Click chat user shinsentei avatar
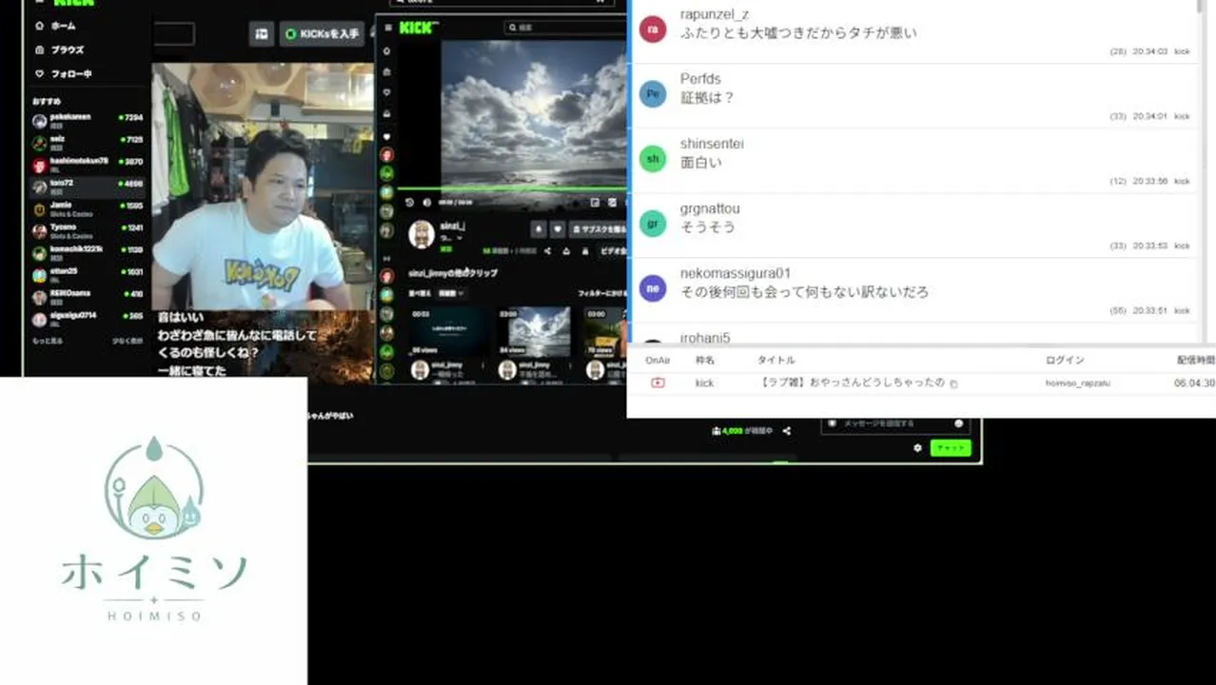This screenshot has width=1216, height=685. [653, 158]
